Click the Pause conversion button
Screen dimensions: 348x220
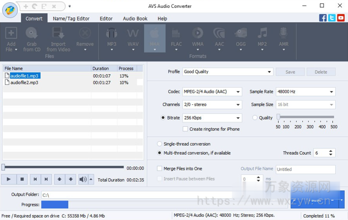coord(314,200)
